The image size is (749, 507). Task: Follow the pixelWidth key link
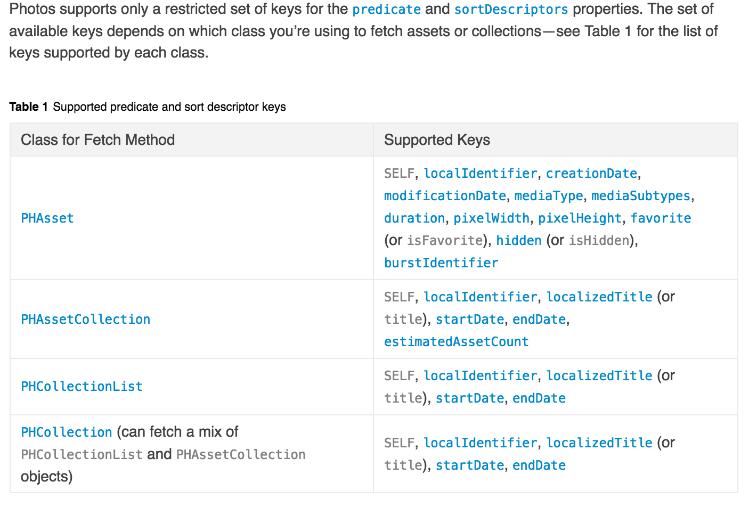tap(491, 218)
